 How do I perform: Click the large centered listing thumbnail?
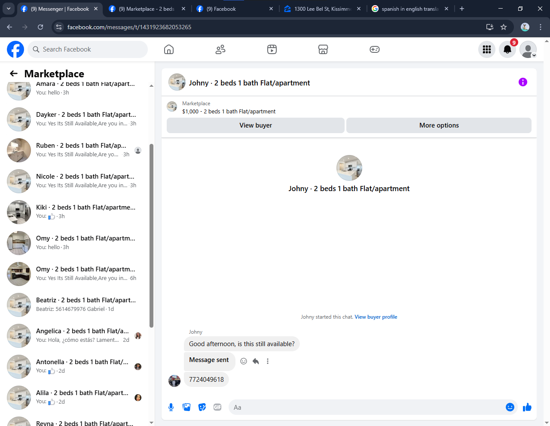pyautogui.click(x=349, y=168)
